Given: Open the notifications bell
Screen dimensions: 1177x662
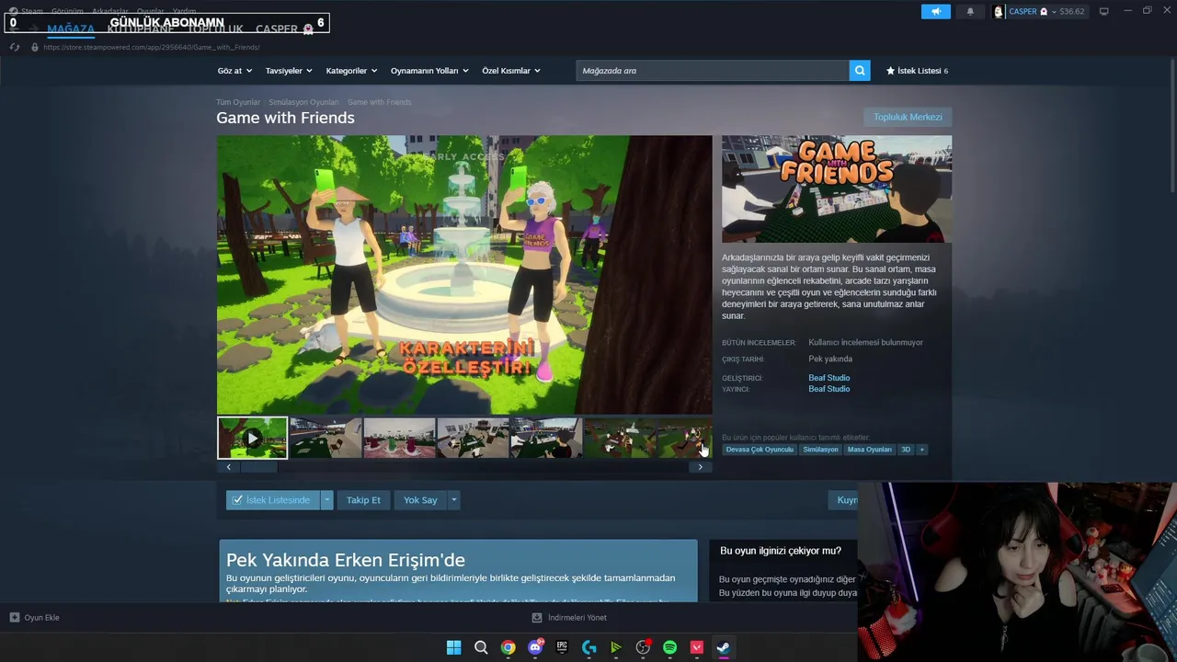Looking at the screenshot, I should [970, 11].
